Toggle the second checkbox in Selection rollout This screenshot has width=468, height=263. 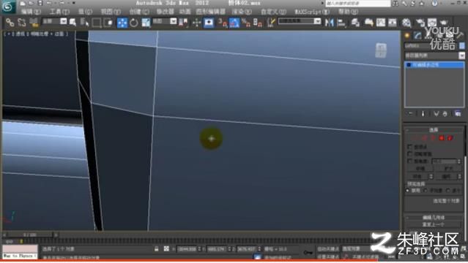tap(410, 153)
